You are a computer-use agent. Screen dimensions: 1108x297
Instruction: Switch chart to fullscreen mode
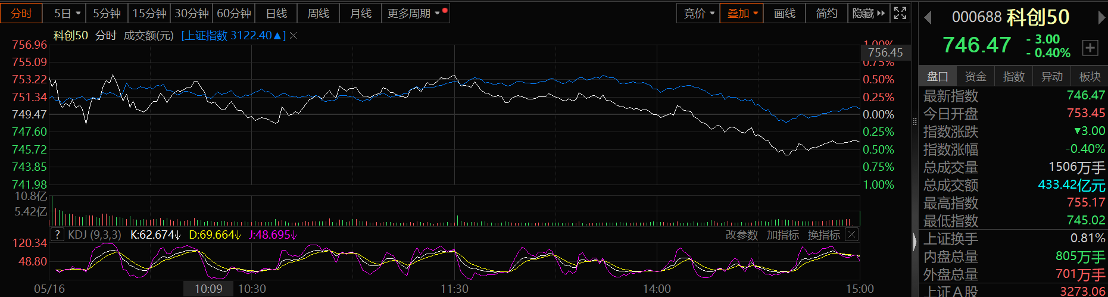coord(900,13)
